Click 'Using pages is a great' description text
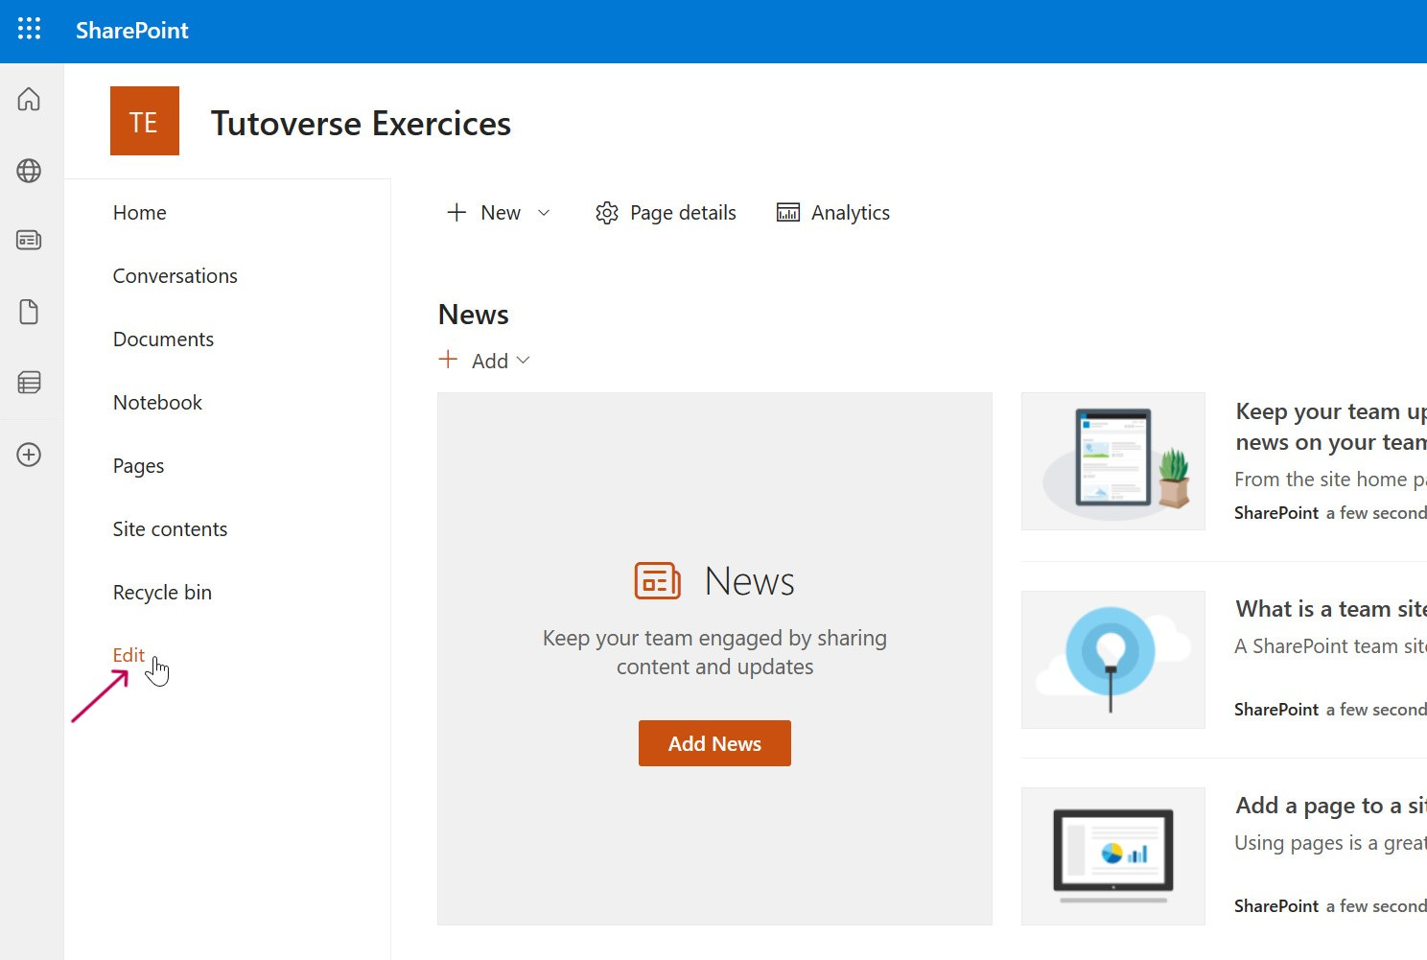This screenshot has height=960, width=1427. [1330, 843]
